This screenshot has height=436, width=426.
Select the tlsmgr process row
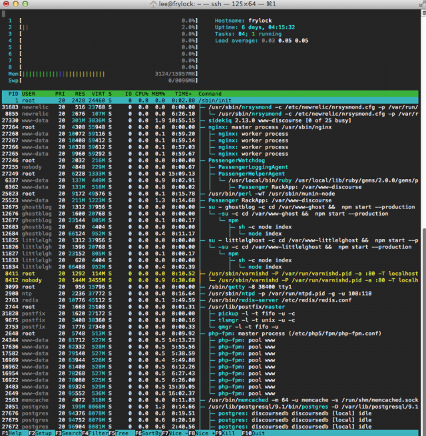coord(210,320)
